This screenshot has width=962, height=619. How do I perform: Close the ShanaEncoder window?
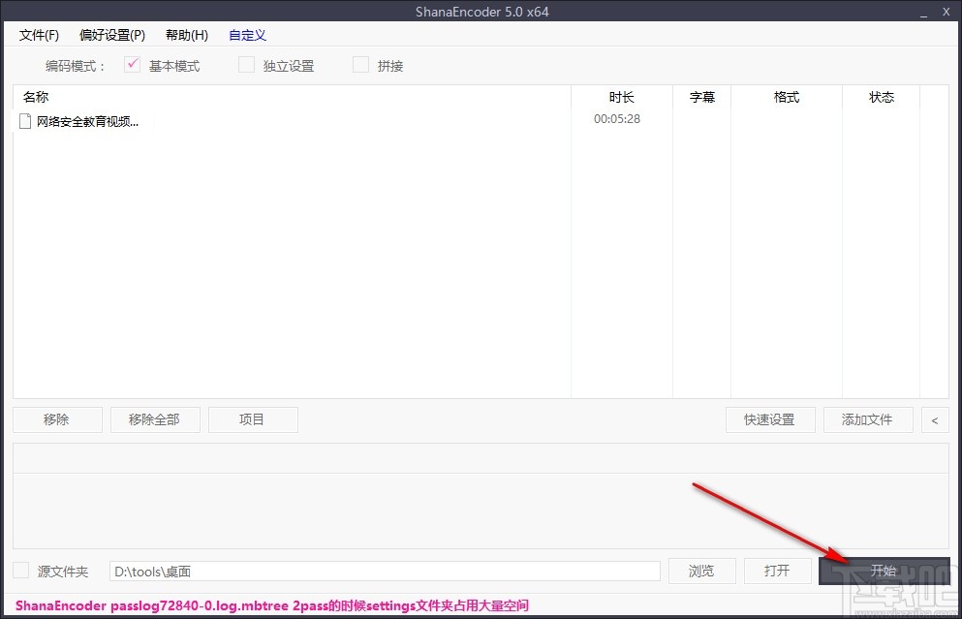pyautogui.click(x=946, y=12)
